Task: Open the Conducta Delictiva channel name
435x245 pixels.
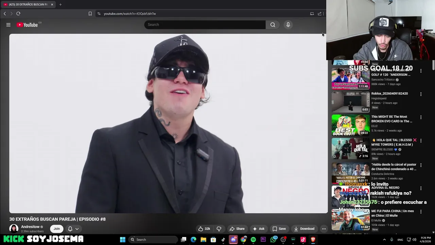Action: pos(383,174)
